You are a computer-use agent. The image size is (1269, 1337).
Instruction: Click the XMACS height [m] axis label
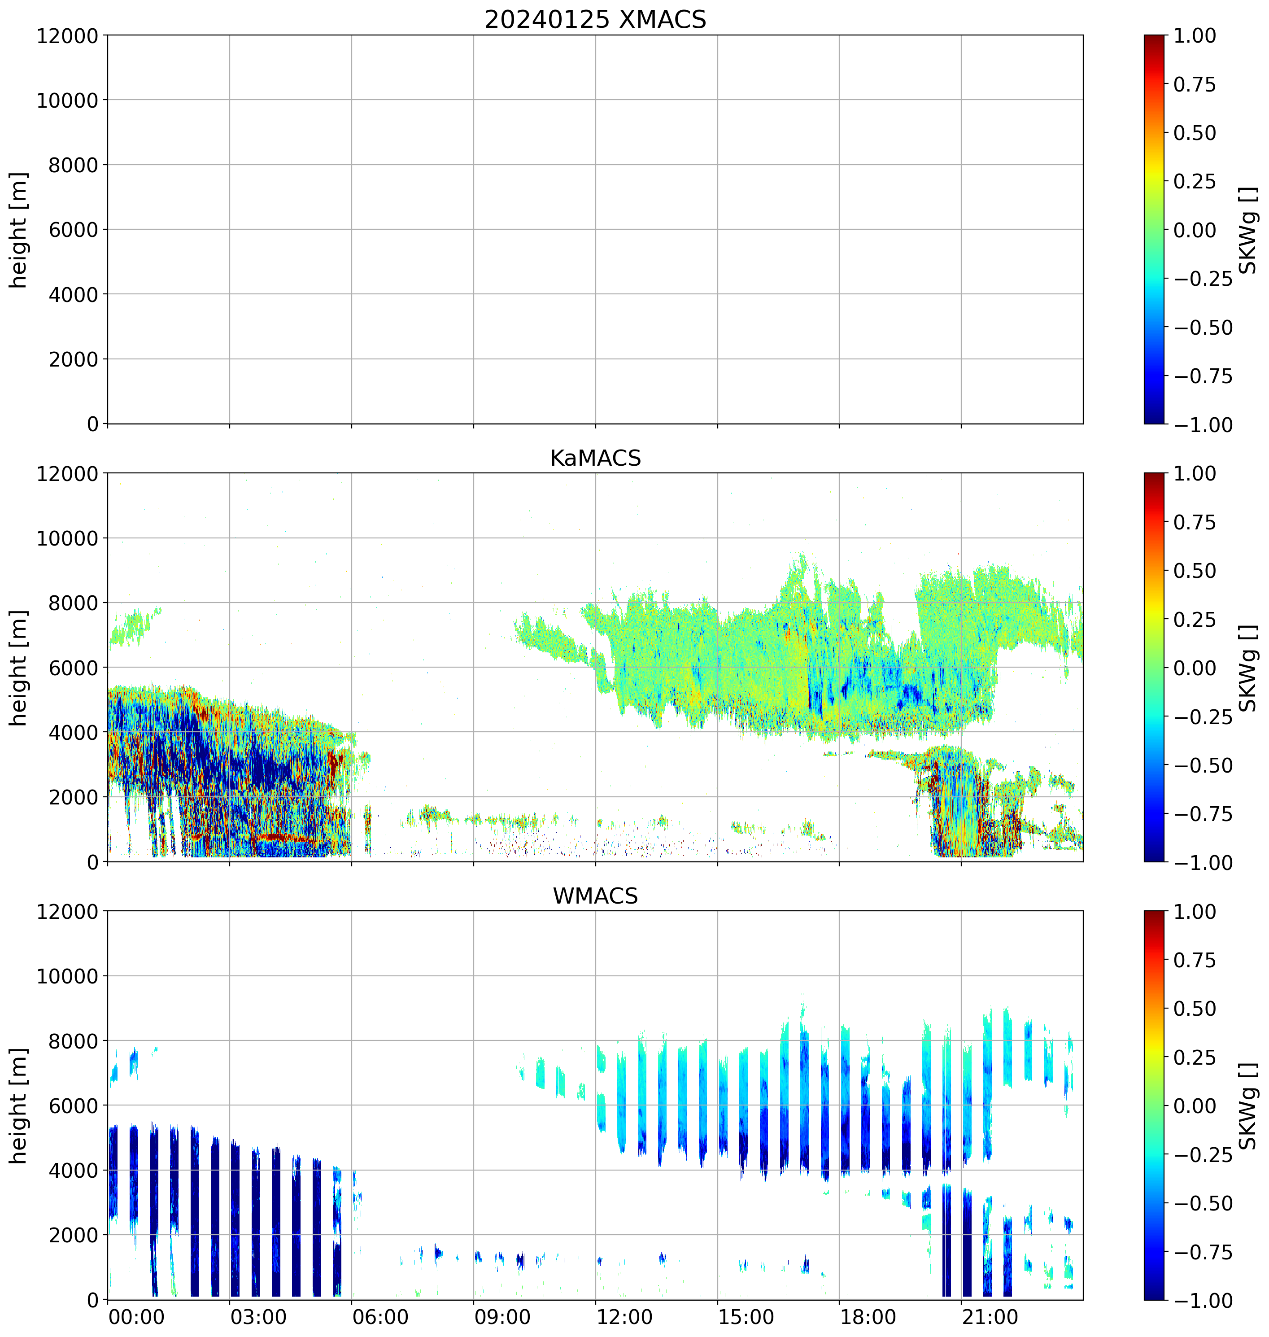[19, 230]
